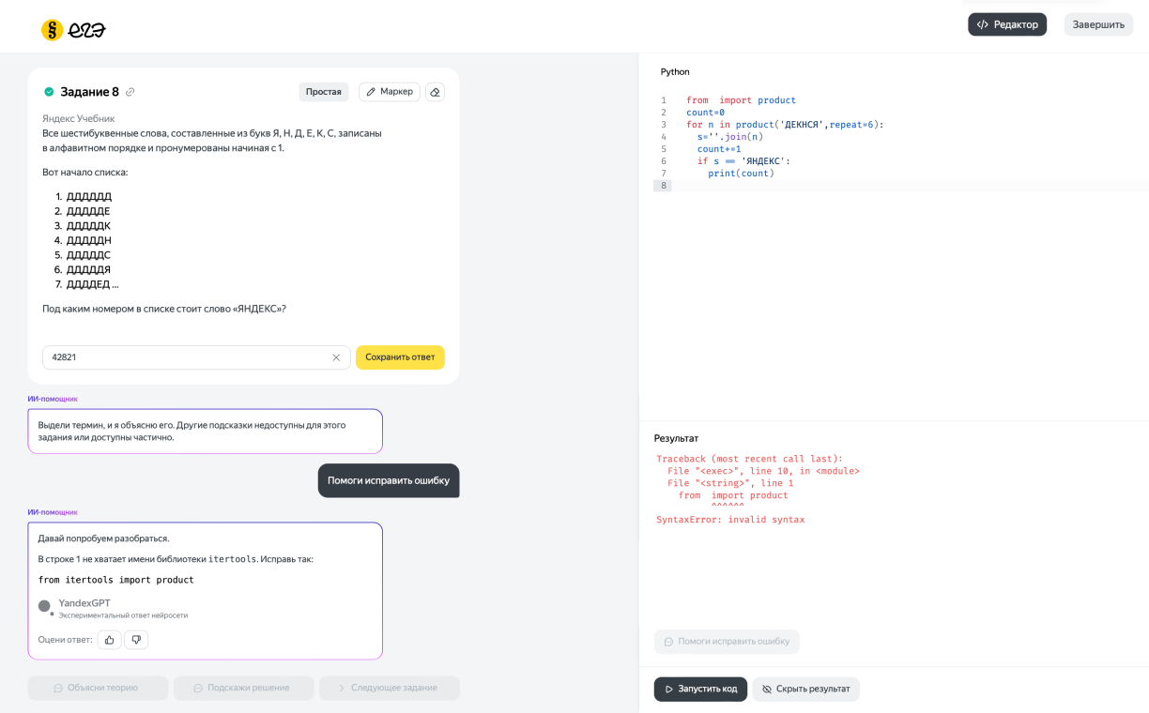1149x713 pixels.
Task: Open the Редактор code editor button
Action: point(1007,24)
